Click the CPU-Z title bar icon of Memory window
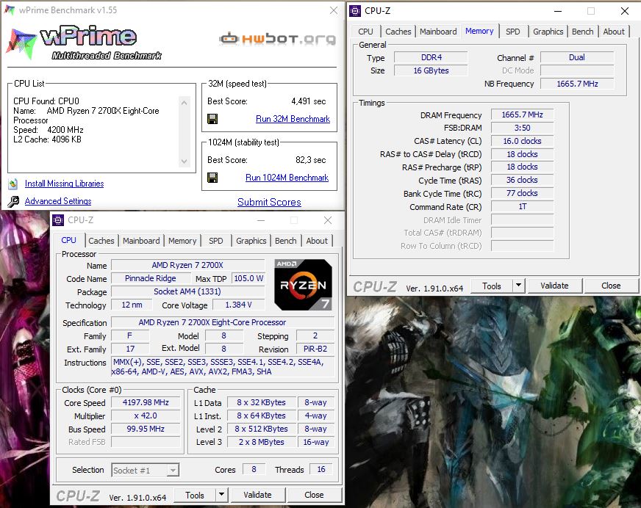The height and width of the screenshot is (508, 641). (355, 10)
